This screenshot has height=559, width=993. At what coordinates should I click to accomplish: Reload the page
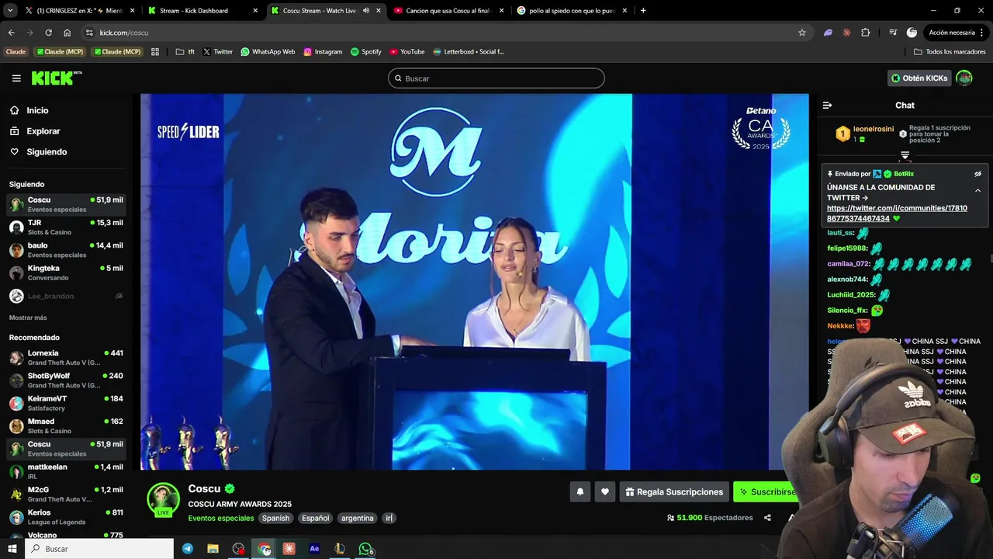click(x=48, y=33)
